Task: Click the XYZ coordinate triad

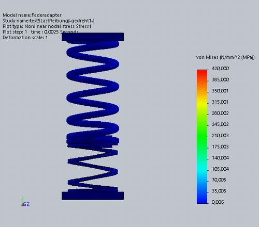Action: point(25,202)
